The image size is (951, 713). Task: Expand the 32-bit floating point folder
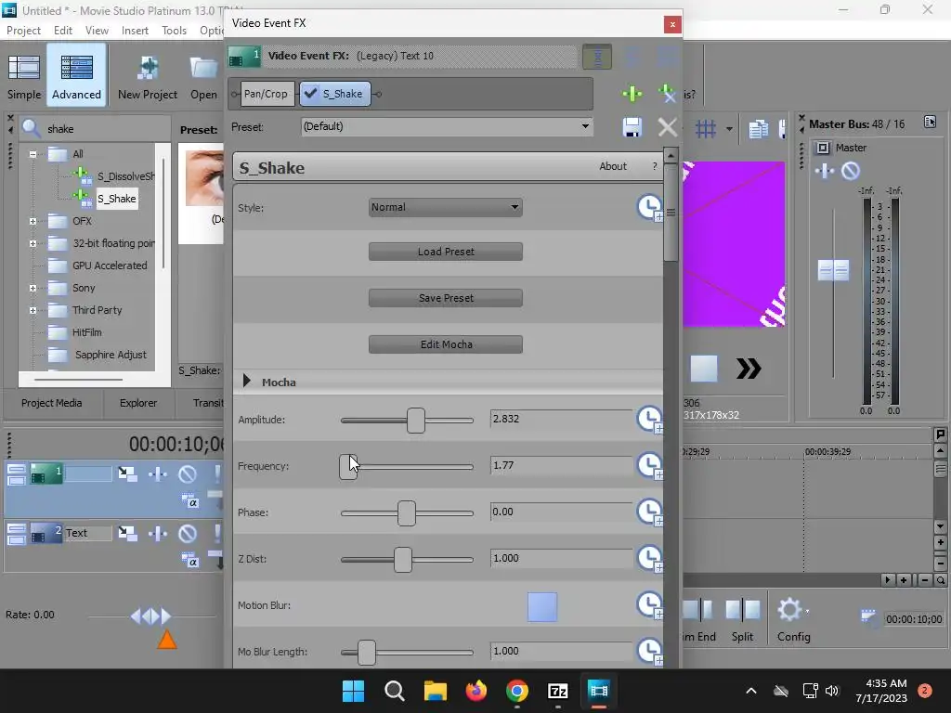point(33,244)
